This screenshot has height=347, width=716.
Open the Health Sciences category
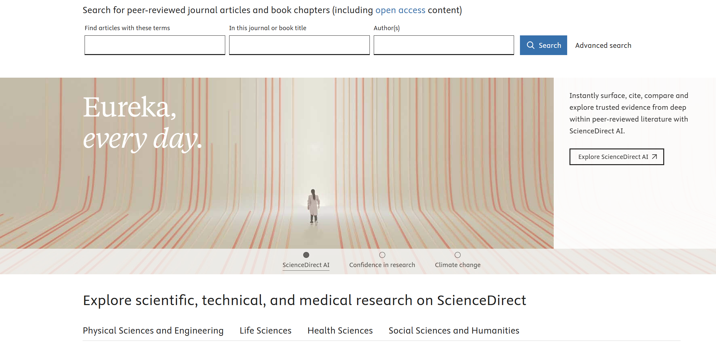(340, 331)
